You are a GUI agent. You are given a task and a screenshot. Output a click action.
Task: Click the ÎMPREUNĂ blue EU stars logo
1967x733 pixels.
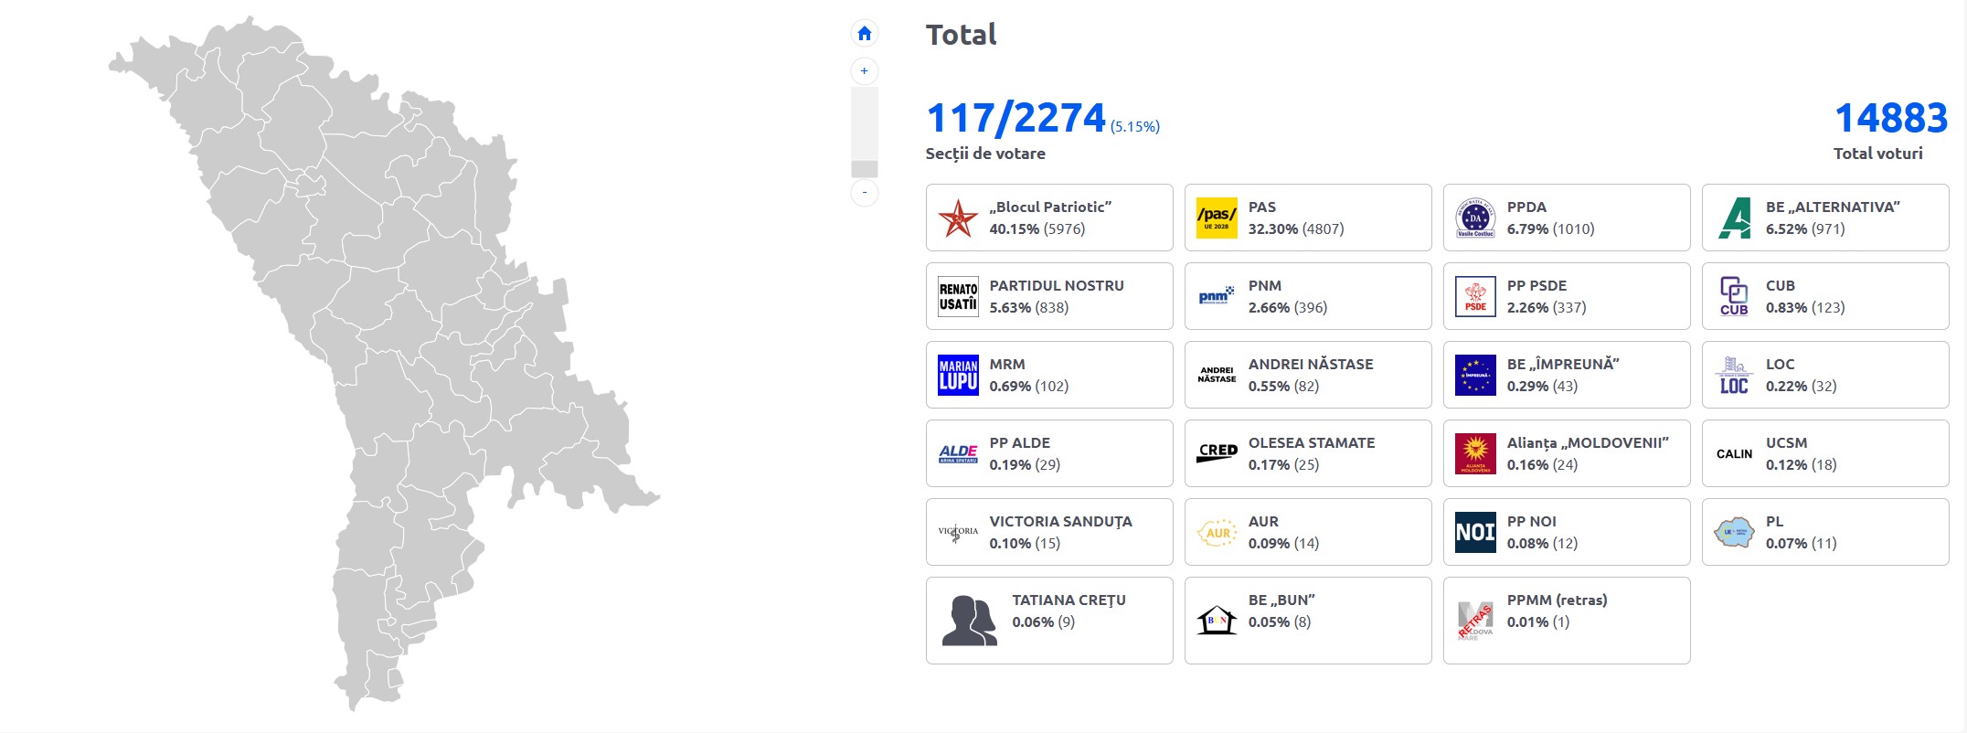(x=1475, y=376)
